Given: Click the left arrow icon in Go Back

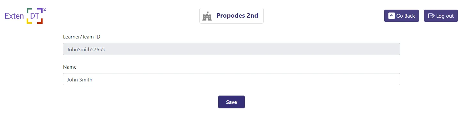Looking at the screenshot, I should pos(391,16).
